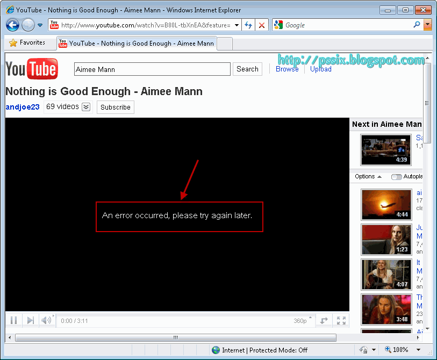The height and width of the screenshot is (360, 437).
Task: Click the privacy report status bar icon
Action: coord(363,350)
